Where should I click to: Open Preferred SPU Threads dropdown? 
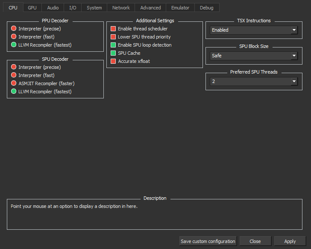click(x=254, y=81)
